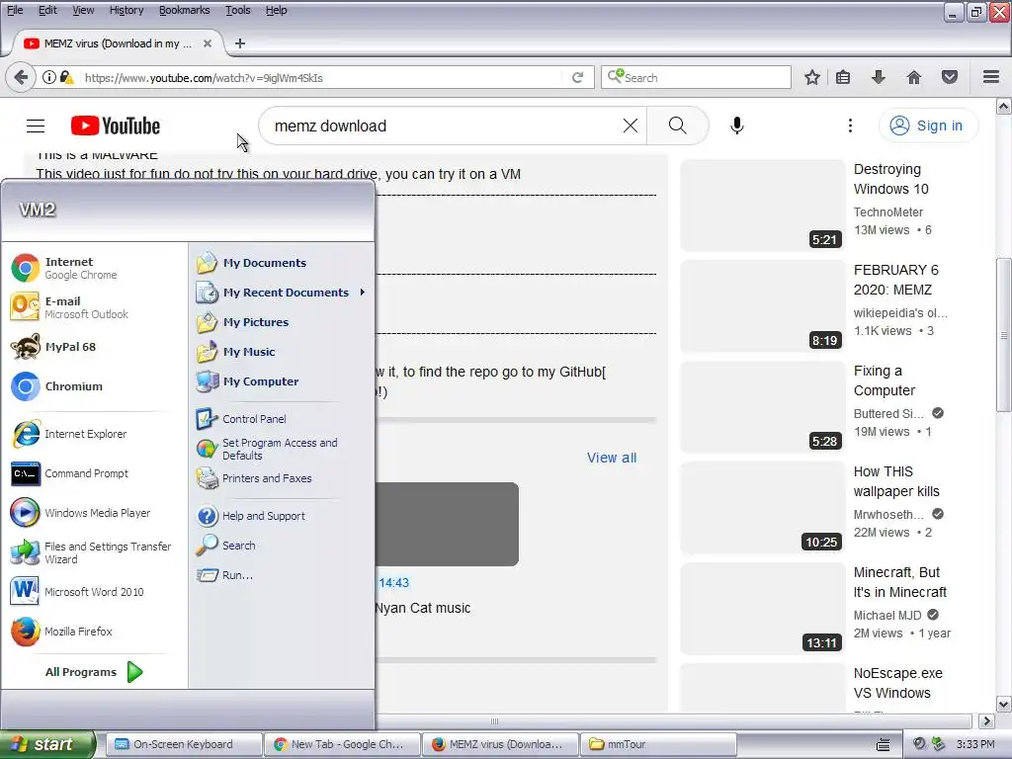1012x759 pixels.
Task: Show site information icon in address bar
Action: (49, 77)
